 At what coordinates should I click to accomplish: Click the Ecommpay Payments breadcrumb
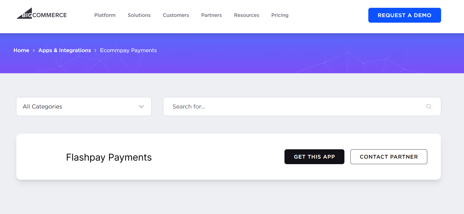click(128, 50)
